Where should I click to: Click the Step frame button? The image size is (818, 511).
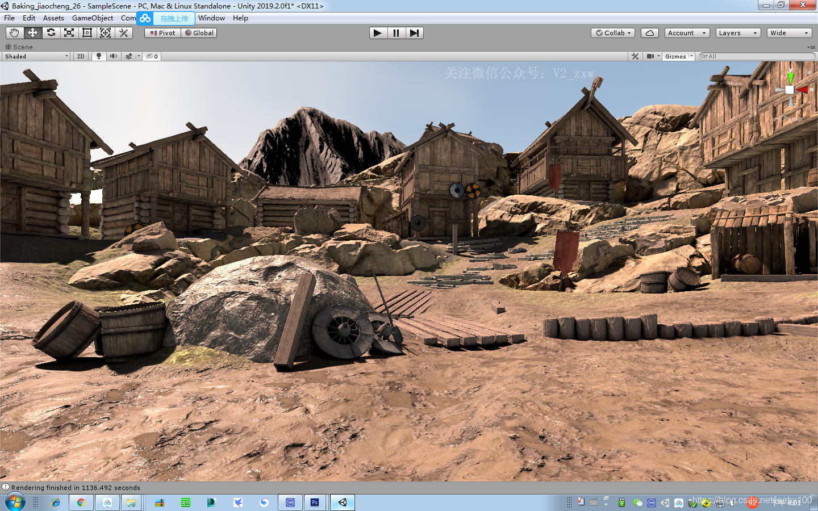tap(414, 33)
